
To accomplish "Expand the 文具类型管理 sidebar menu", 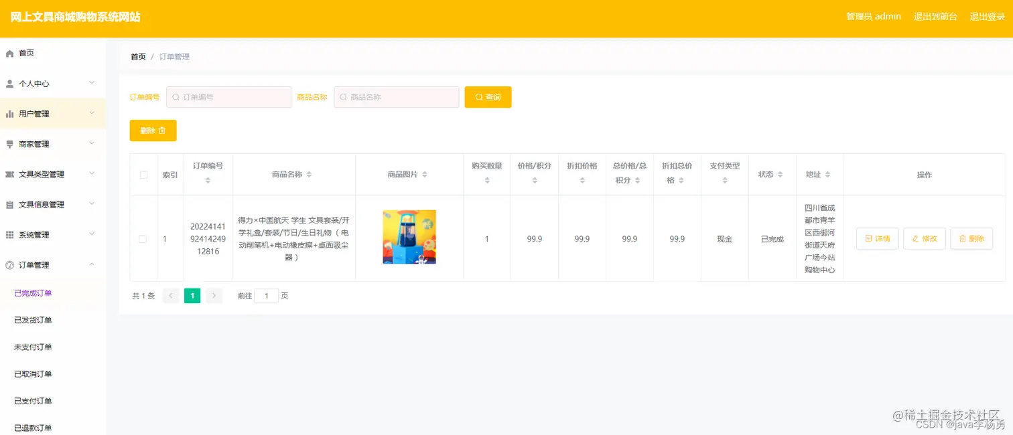I will 92,174.
